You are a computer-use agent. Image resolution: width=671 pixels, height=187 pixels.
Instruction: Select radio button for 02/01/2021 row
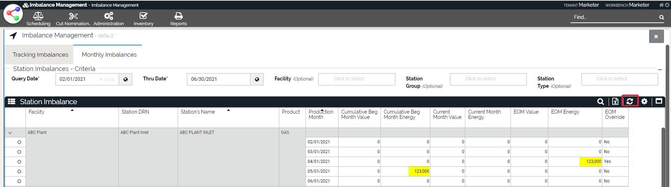pos(19,142)
